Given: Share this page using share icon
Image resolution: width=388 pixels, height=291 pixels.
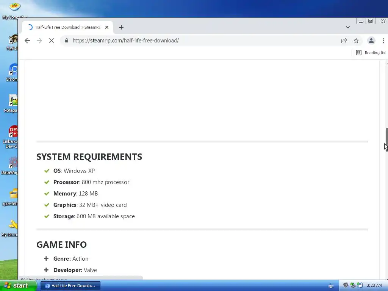Looking at the screenshot, I should pyautogui.click(x=344, y=41).
